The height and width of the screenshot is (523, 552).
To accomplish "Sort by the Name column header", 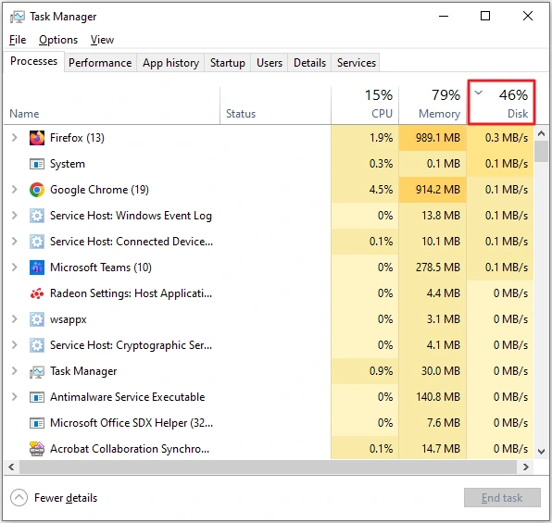I will coord(111,106).
